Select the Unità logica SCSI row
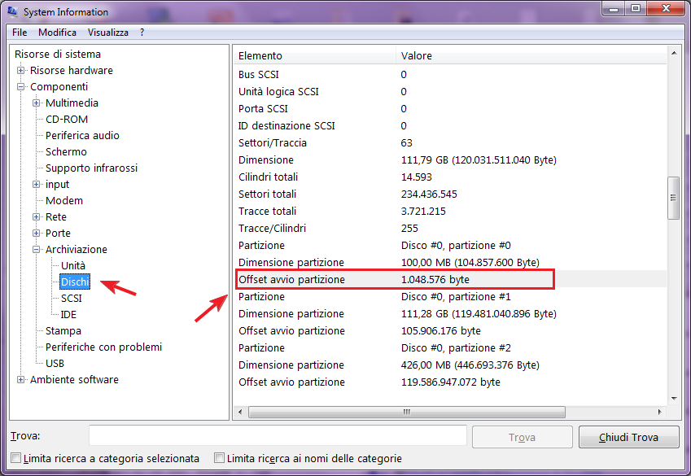 point(450,92)
